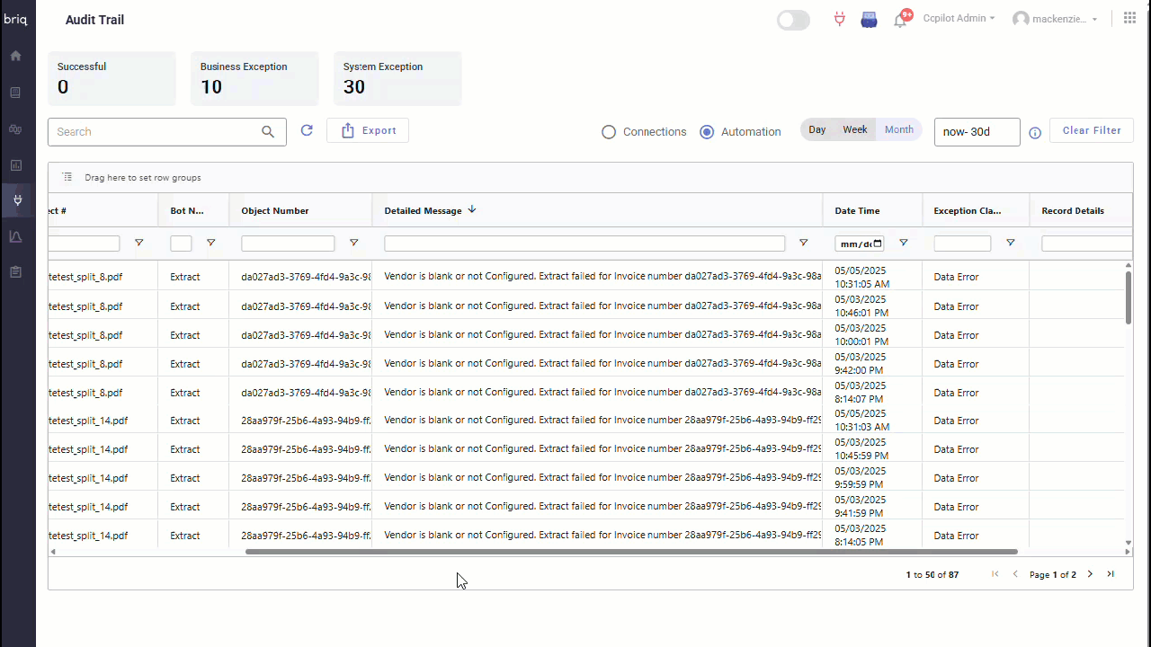Viewport: 1151px width, 647px height.
Task: Open filter menu for Date Time column
Action: (903, 244)
